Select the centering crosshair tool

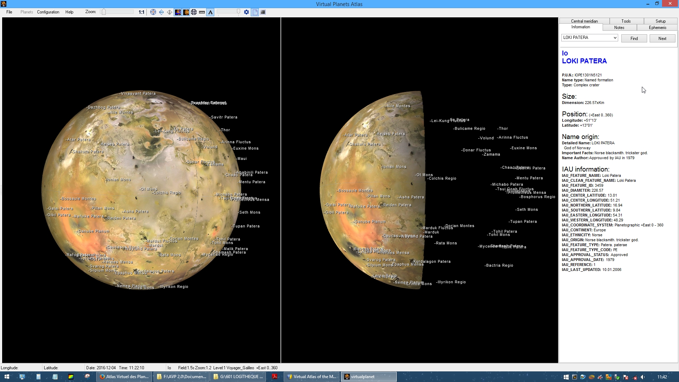153,12
